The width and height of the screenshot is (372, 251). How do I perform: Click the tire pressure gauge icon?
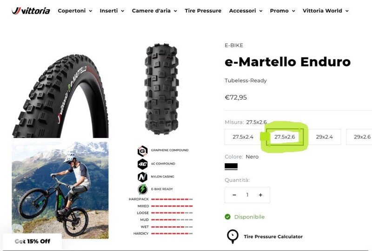[233, 236]
